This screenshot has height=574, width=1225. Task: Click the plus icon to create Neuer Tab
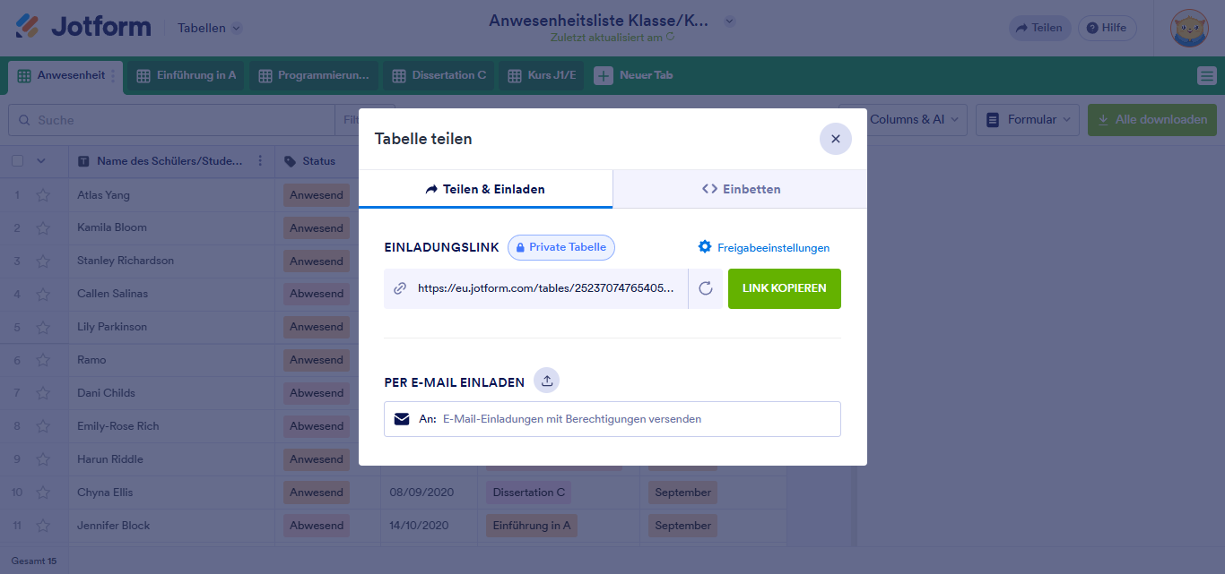(604, 75)
